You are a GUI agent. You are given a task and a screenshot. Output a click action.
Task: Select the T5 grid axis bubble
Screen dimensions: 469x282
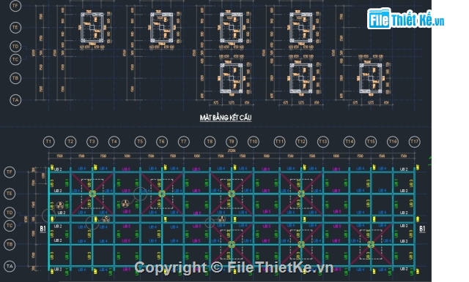pyautogui.click(x=140, y=142)
